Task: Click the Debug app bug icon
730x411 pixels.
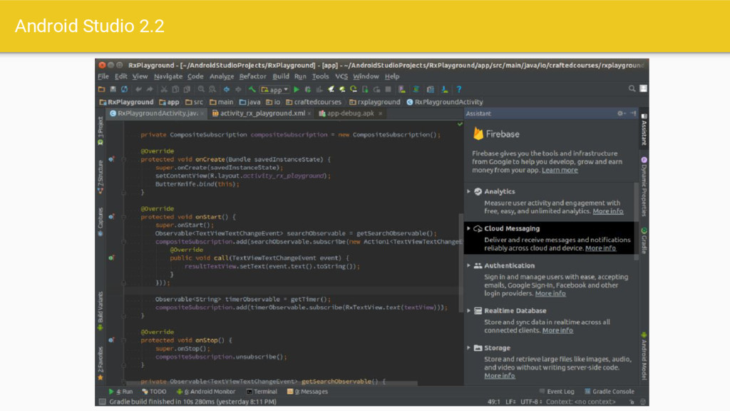Action: click(x=308, y=89)
